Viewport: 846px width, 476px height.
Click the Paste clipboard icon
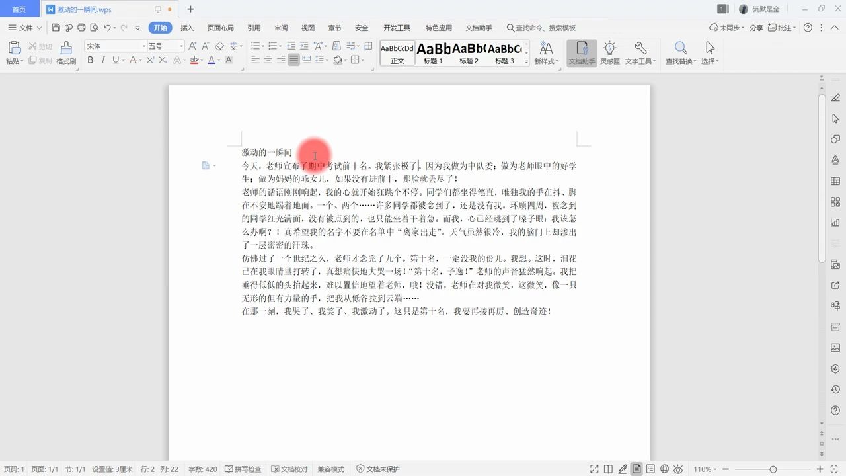14,48
